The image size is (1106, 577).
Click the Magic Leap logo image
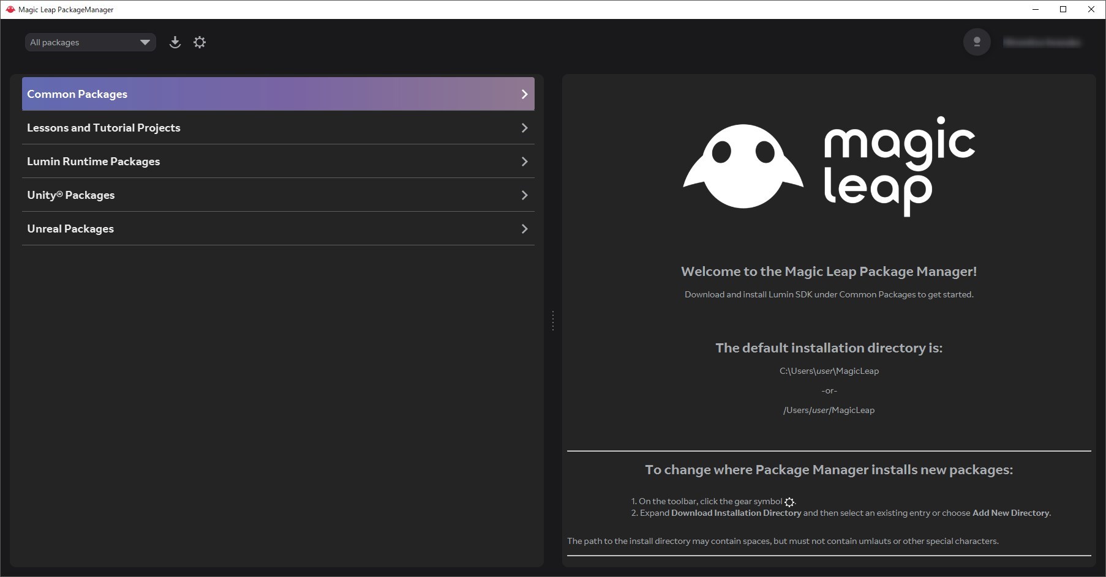click(829, 166)
